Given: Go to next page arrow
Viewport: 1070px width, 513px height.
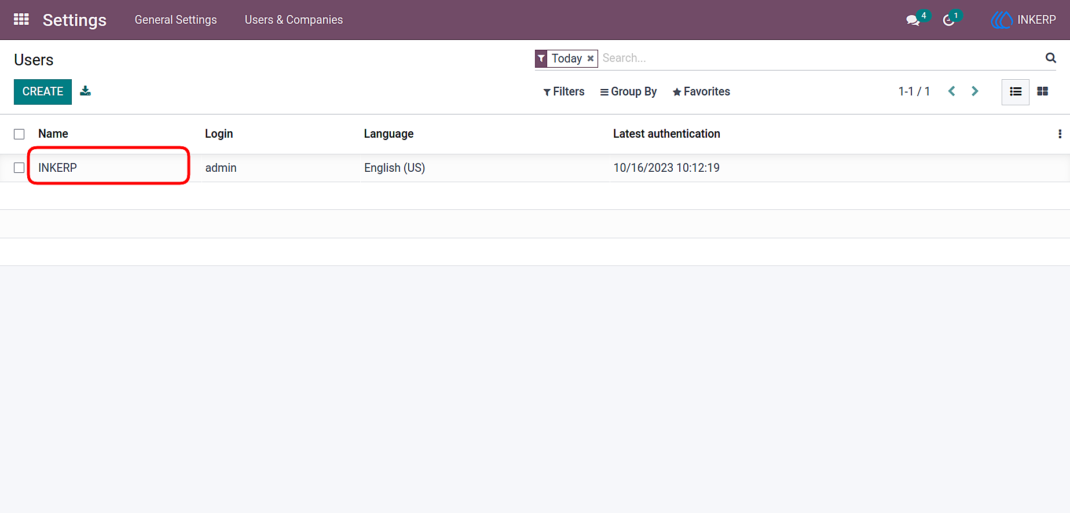Looking at the screenshot, I should pyautogui.click(x=975, y=91).
